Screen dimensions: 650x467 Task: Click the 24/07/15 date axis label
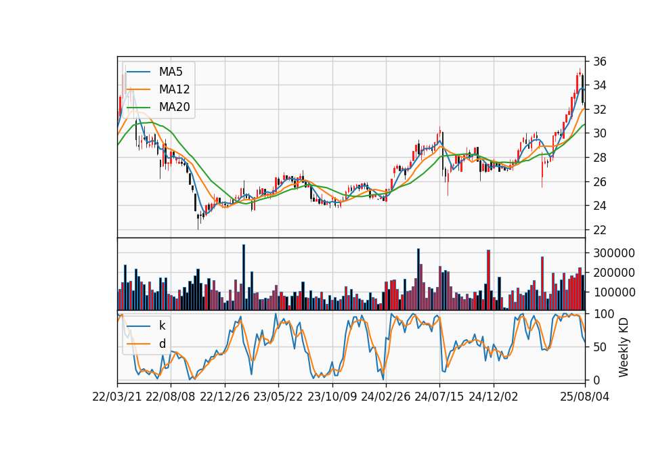439,397
